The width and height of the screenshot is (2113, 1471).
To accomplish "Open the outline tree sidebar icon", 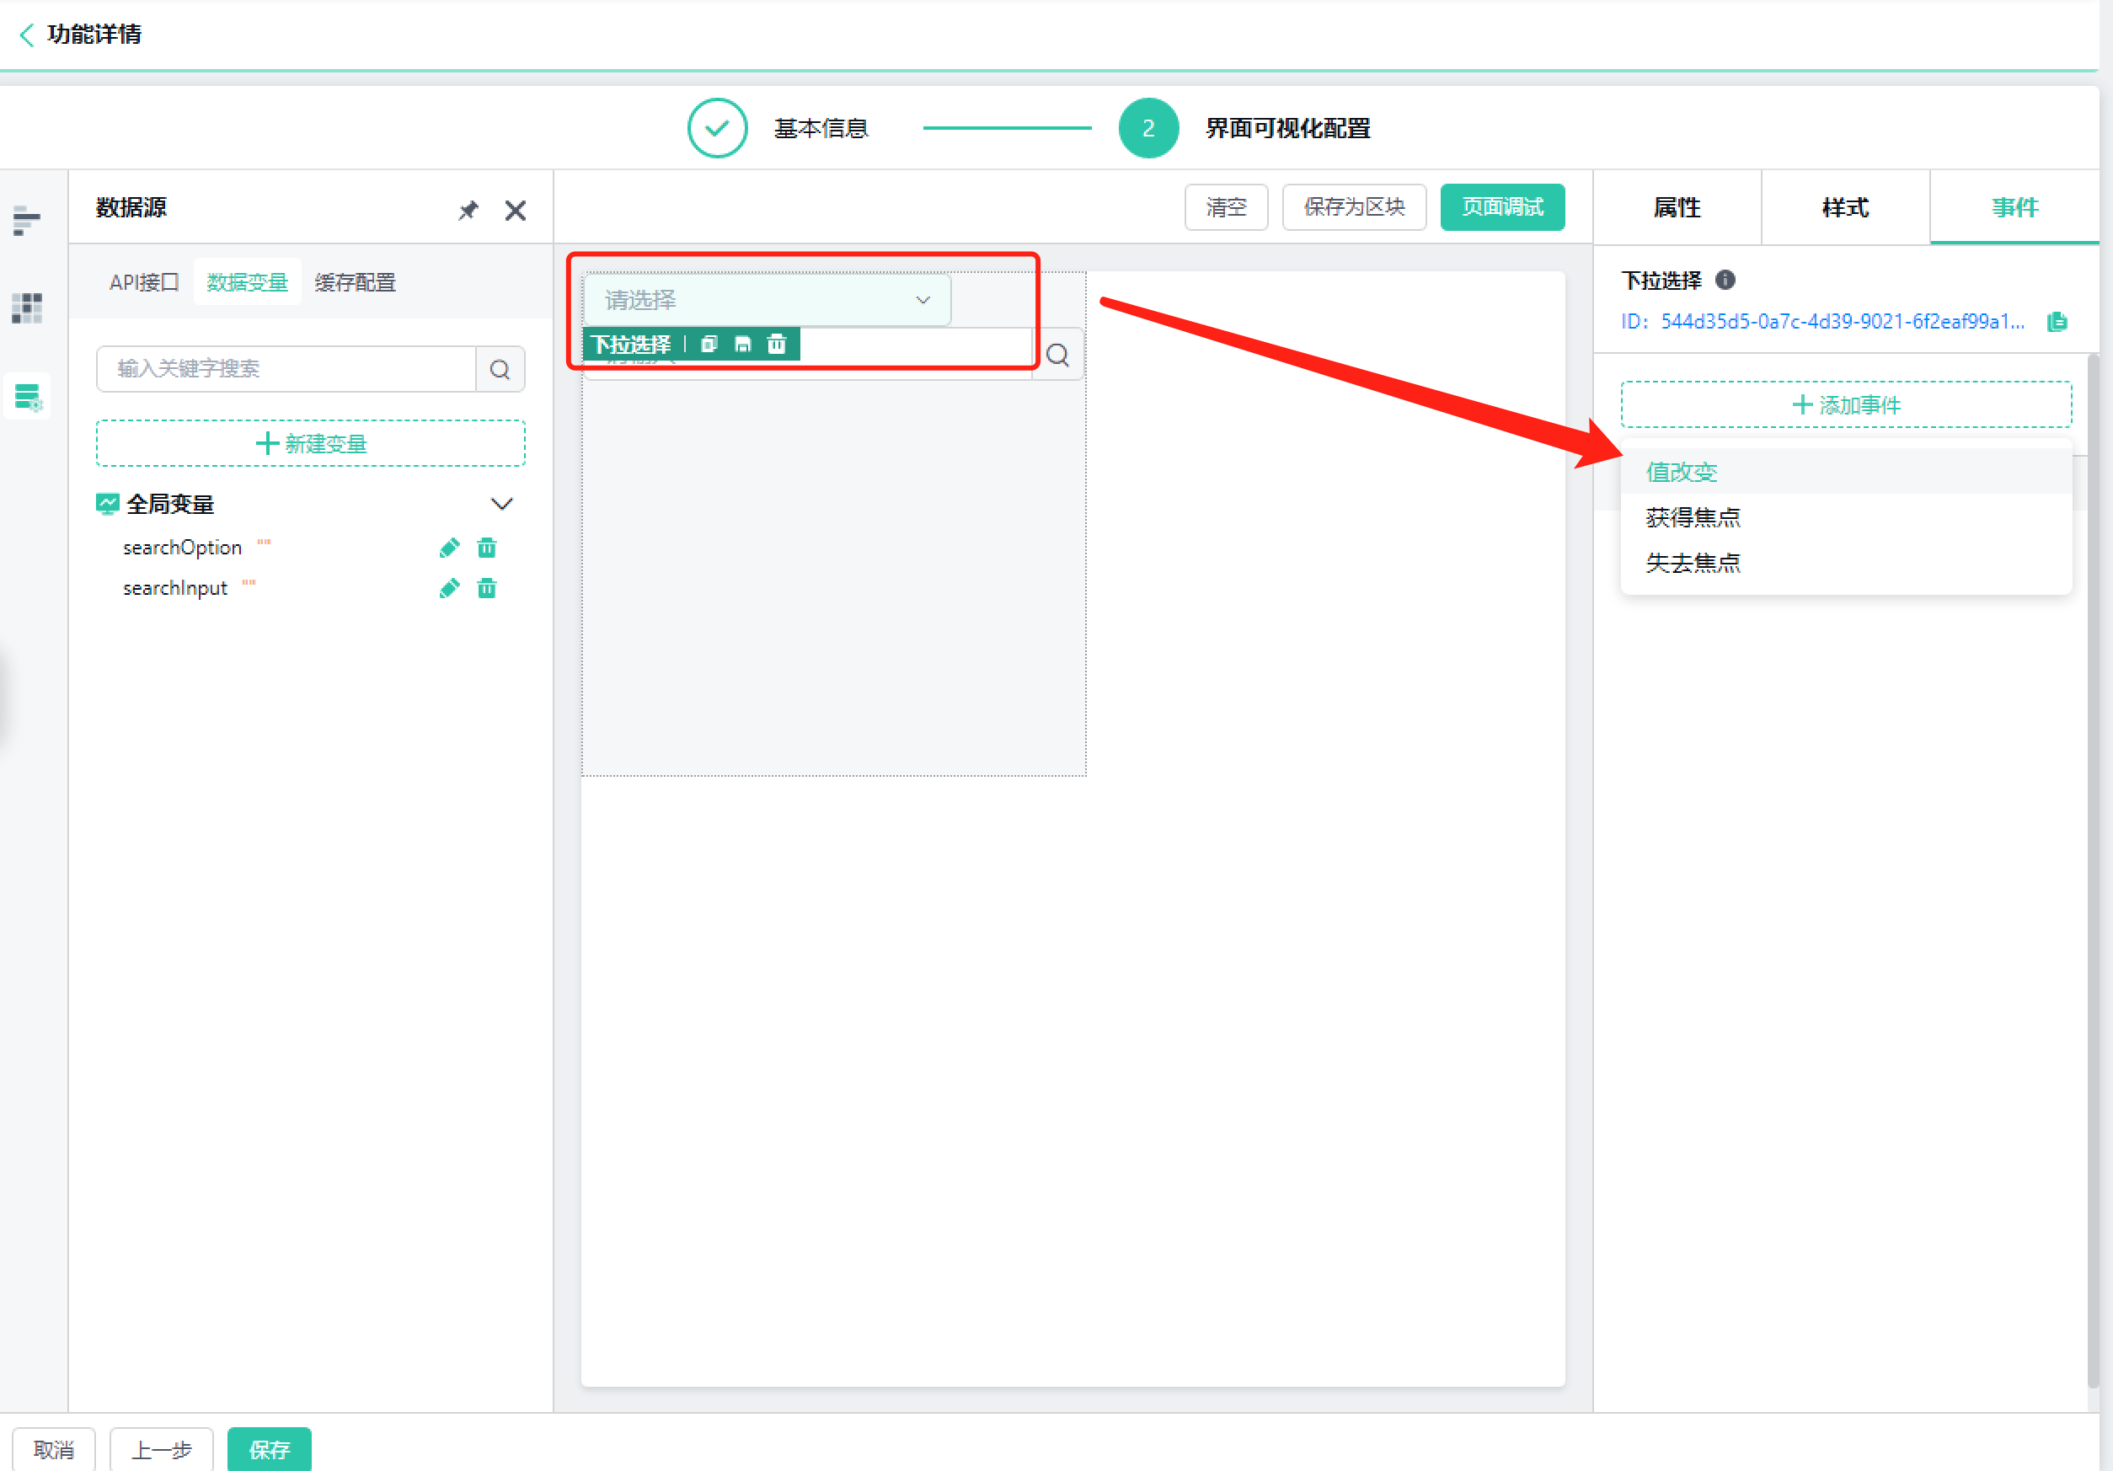I will [x=27, y=220].
